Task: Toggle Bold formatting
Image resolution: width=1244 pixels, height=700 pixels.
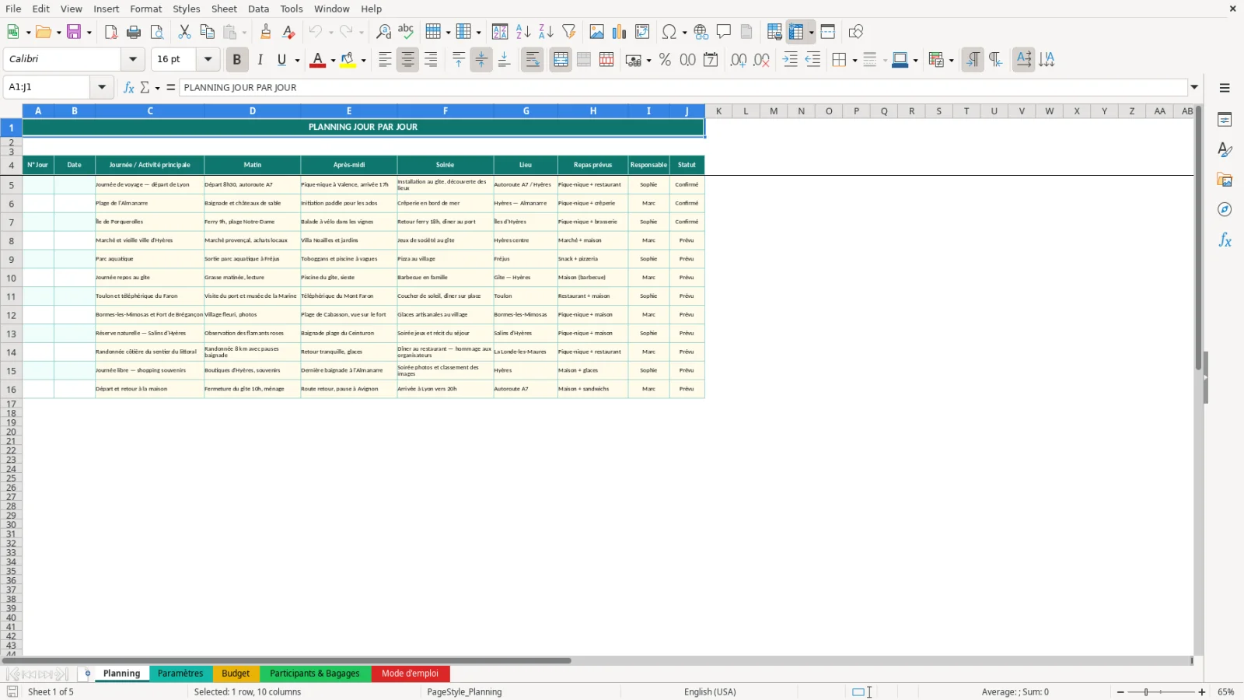Action: coord(236,60)
